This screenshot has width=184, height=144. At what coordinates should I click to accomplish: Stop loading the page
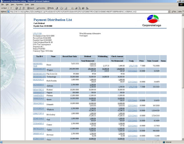click(x=17, y=8)
